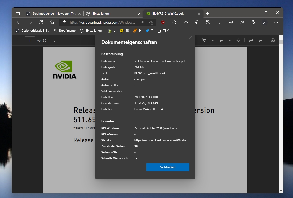Add this page to favorites

(151, 22)
